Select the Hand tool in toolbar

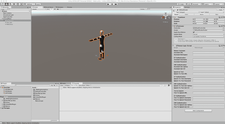[3, 4]
